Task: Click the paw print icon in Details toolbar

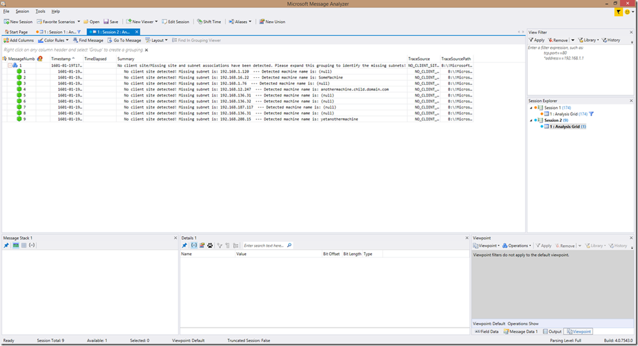Action: (210, 245)
